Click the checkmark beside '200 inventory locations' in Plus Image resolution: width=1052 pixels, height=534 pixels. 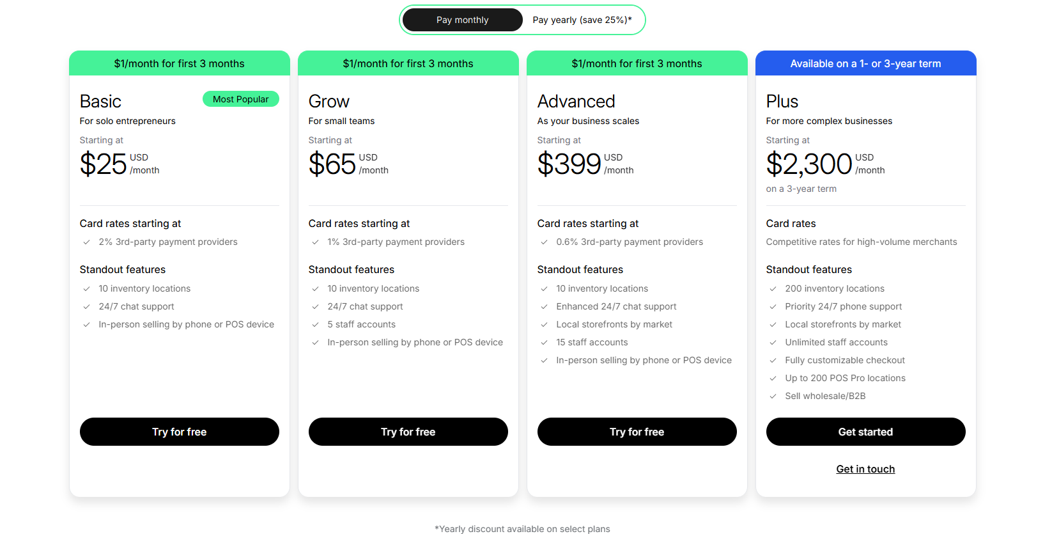point(772,288)
